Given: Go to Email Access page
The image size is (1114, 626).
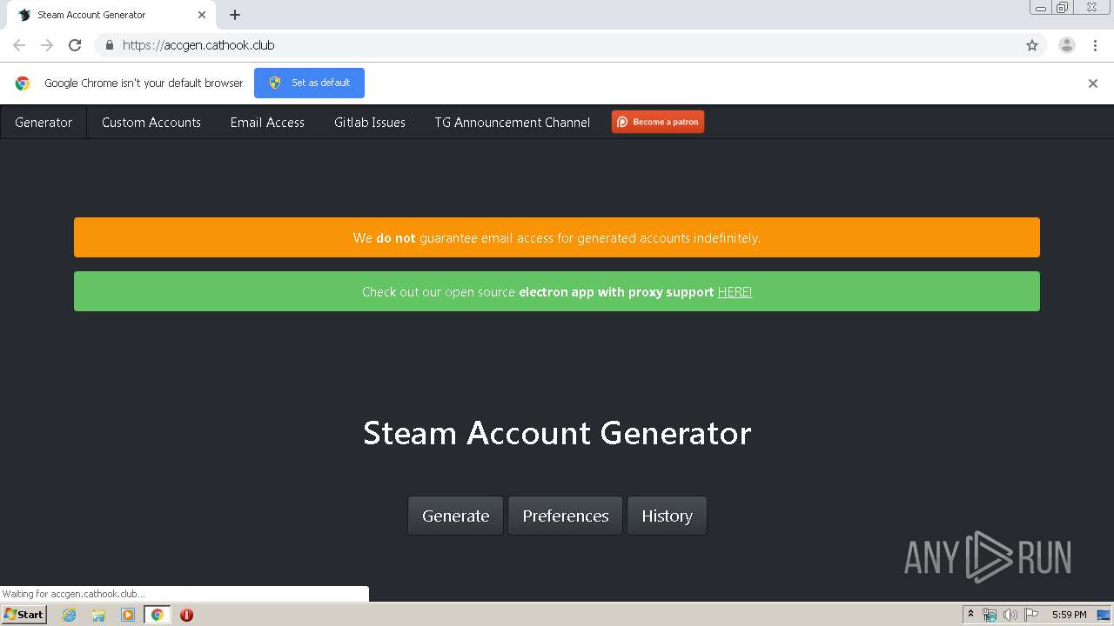Looking at the screenshot, I should pyautogui.click(x=267, y=123).
